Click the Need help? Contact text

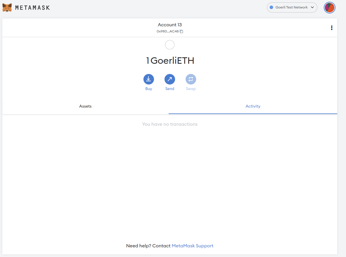point(148,246)
